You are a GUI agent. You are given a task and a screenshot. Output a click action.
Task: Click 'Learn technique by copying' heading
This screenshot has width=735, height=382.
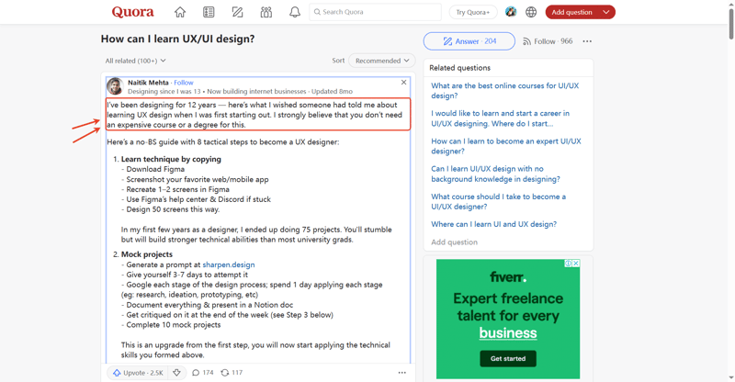171,159
